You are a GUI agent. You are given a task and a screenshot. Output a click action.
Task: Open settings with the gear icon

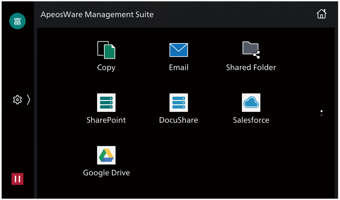pyautogui.click(x=17, y=100)
